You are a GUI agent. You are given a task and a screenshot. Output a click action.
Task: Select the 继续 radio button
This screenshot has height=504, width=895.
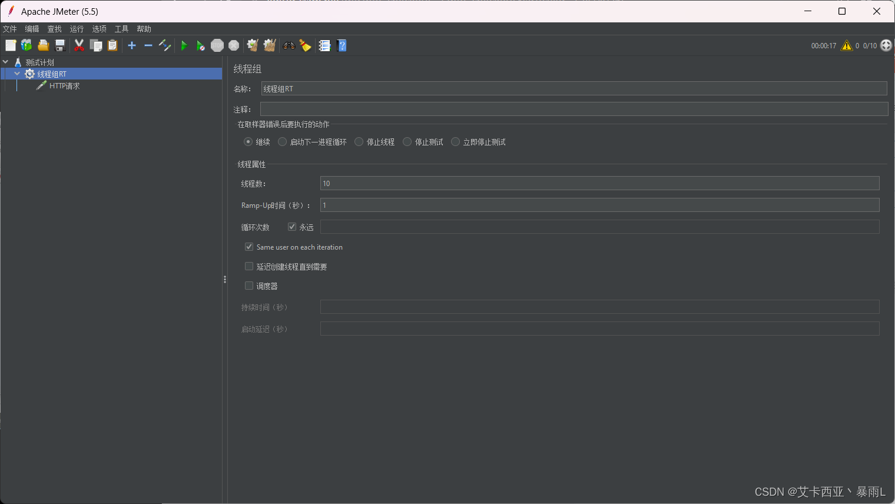coord(248,142)
